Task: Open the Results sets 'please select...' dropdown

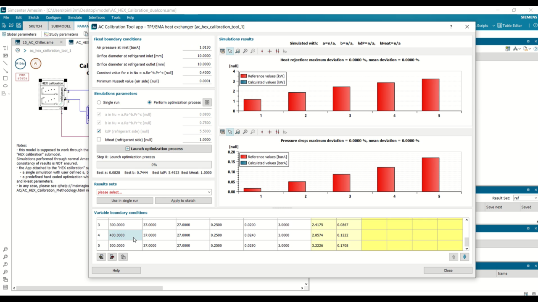Action: coord(154,192)
